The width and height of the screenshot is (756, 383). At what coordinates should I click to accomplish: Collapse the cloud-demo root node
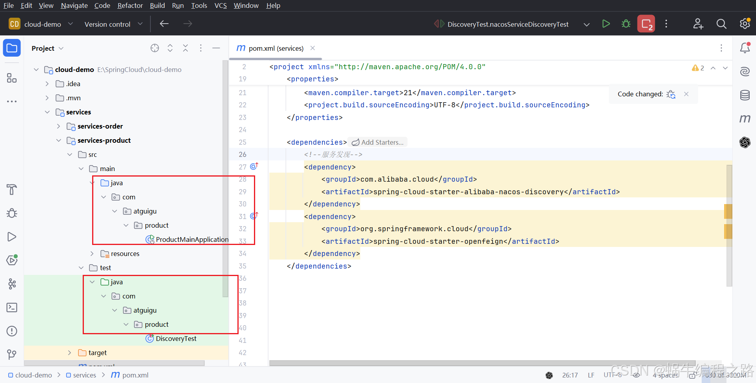coord(36,70)
